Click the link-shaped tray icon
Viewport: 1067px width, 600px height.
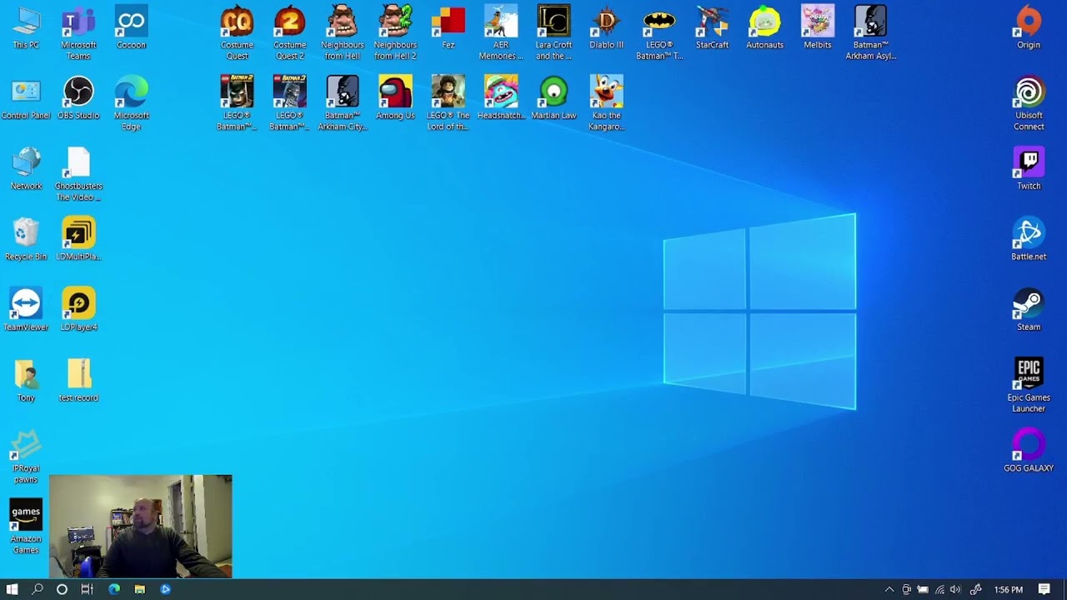point(975,590)
